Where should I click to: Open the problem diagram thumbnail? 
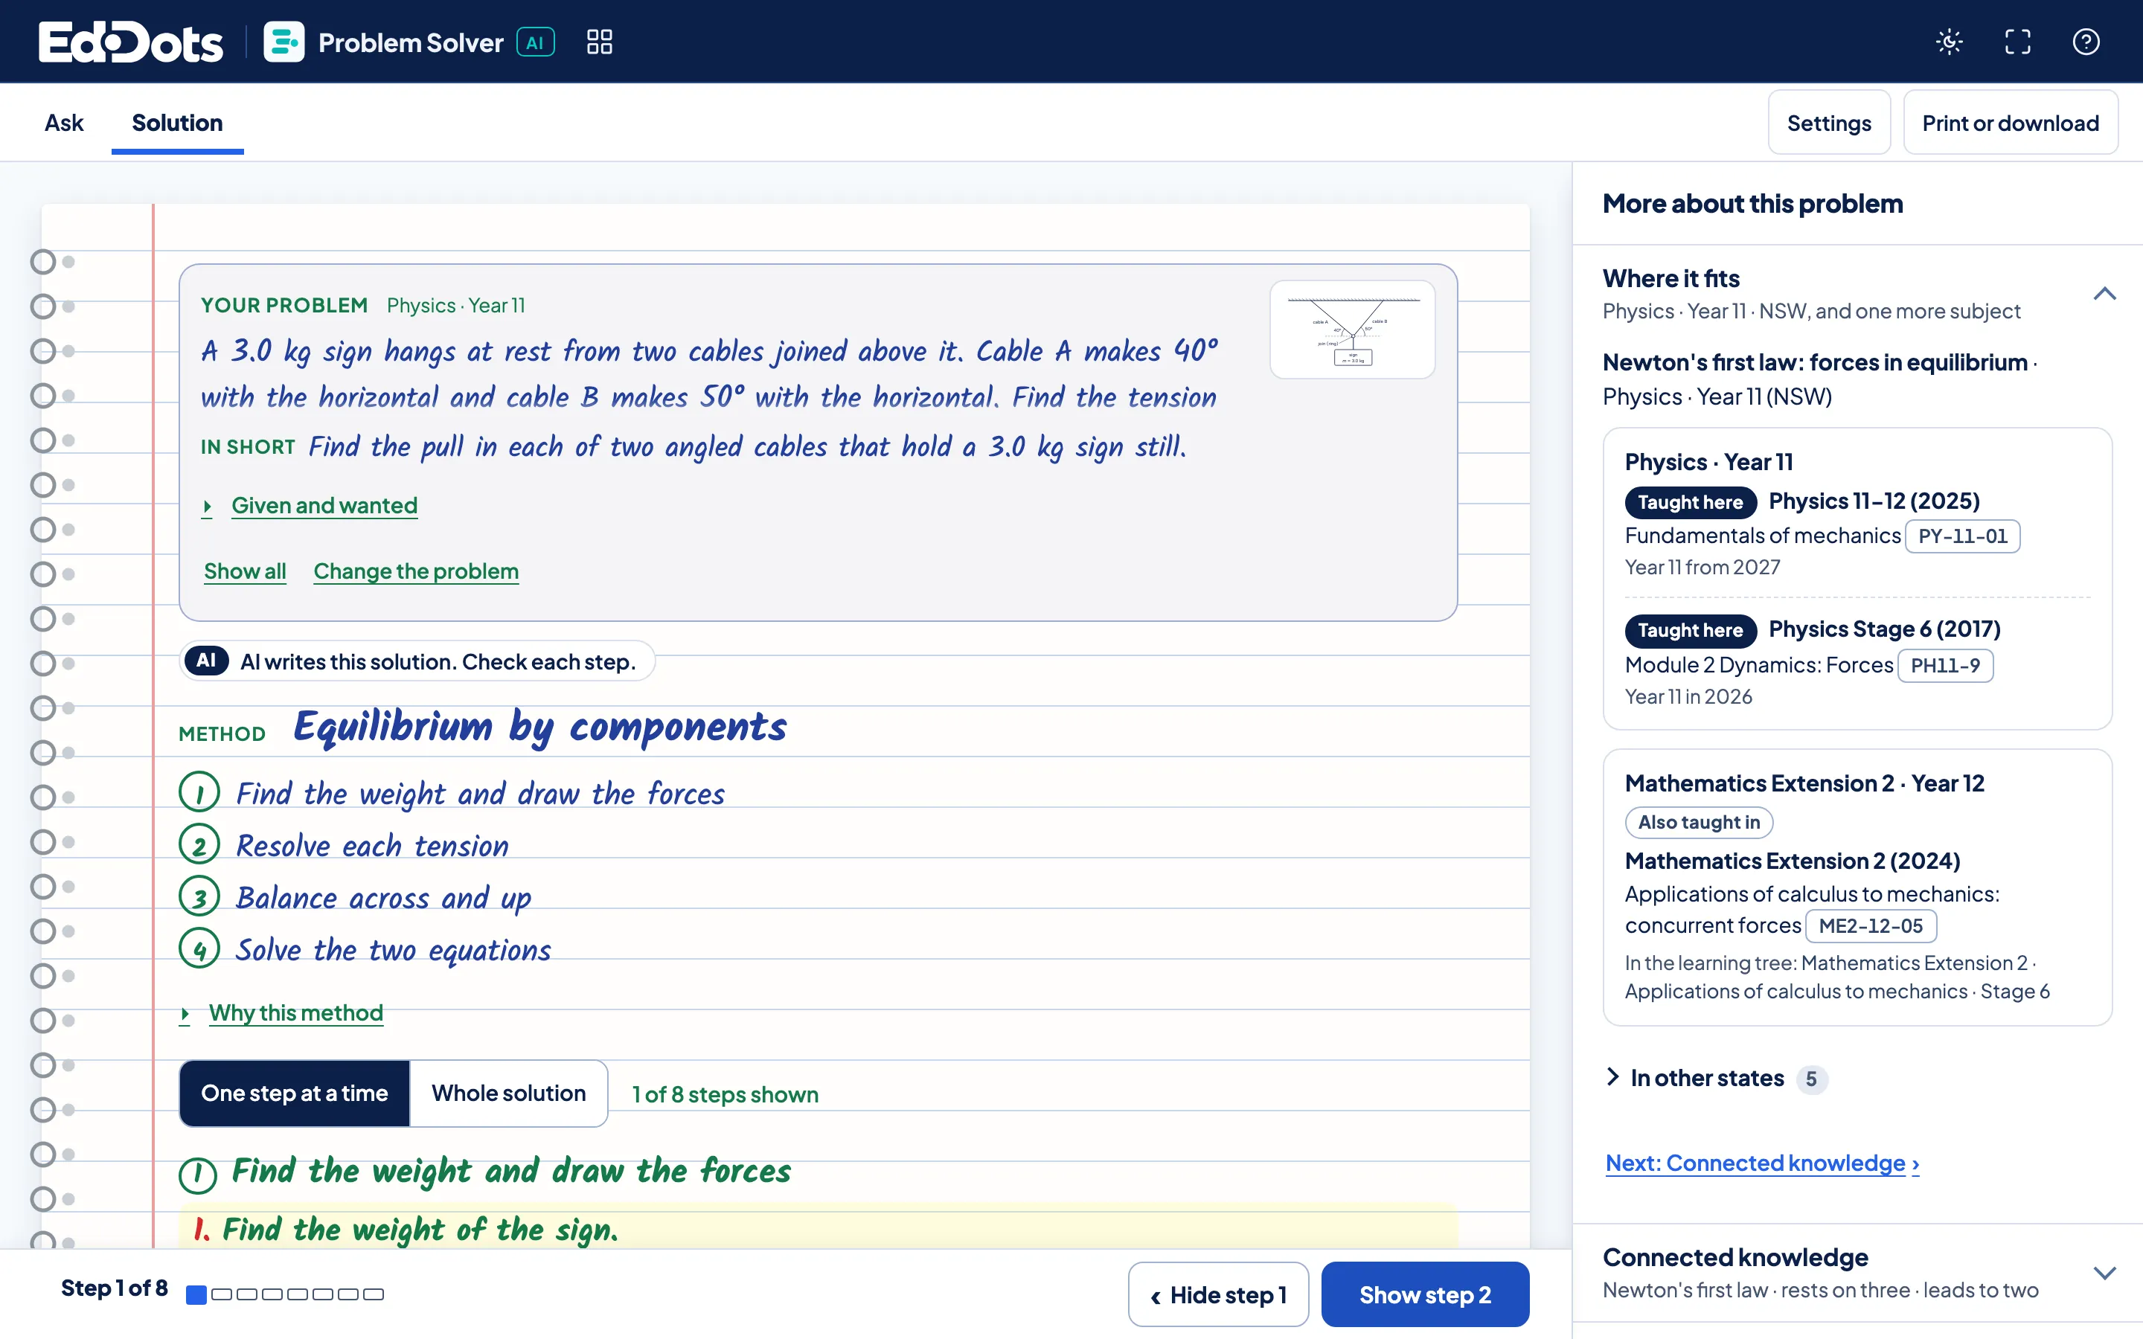point(1352,330)
